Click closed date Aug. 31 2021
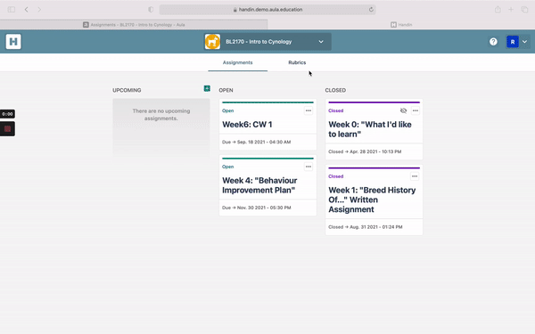This screenshot has height=334, width=535. [365, 227]
